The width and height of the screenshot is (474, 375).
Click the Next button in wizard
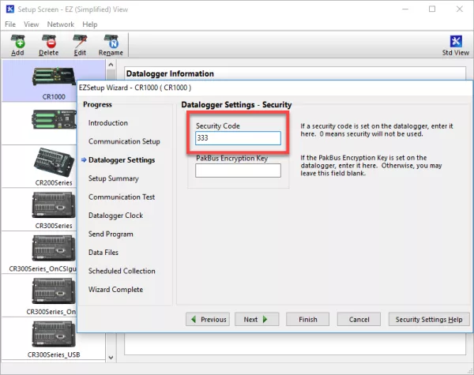tap(257, 320)
